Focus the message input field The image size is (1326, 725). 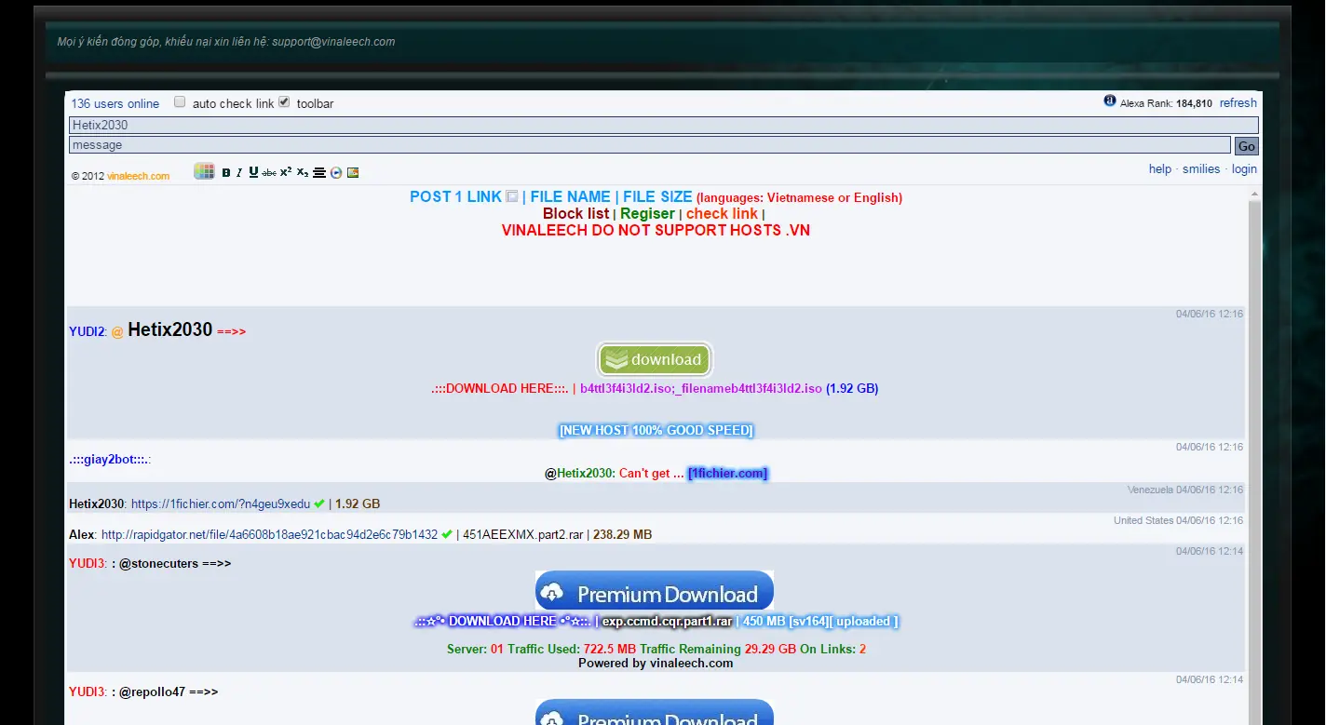(650, 145)
